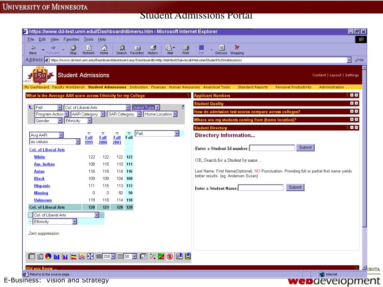Click the Shopping toolbar icon
This screenshot has width=383, height=287.
pos(237,50)
